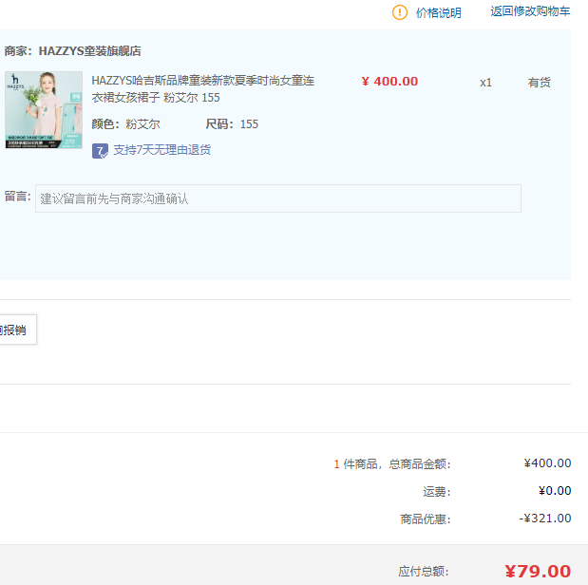Viewport: 588px width, 585px height.
Task: Click the size value 155
Action: click(249, 124)
